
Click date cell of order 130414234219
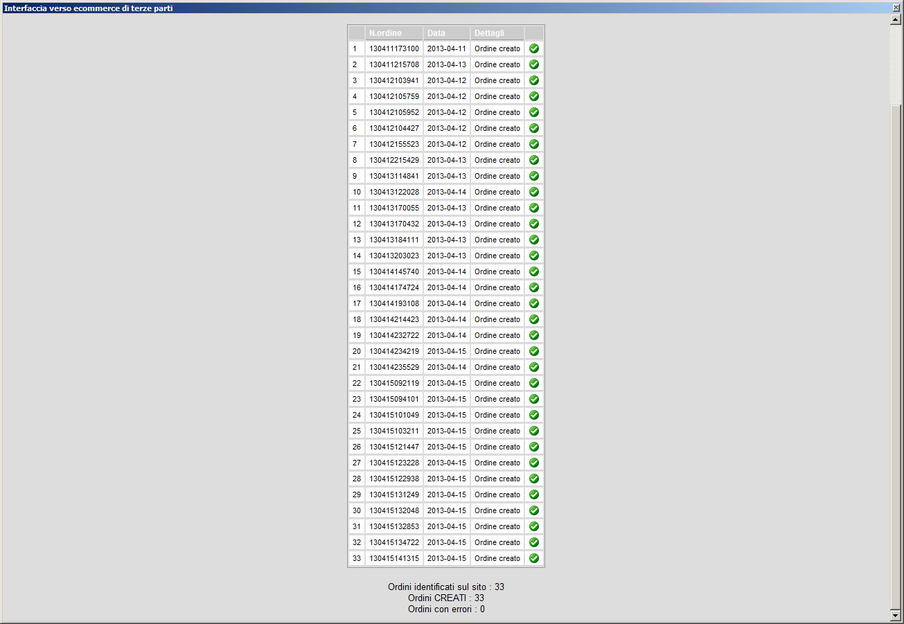[447, 351]
